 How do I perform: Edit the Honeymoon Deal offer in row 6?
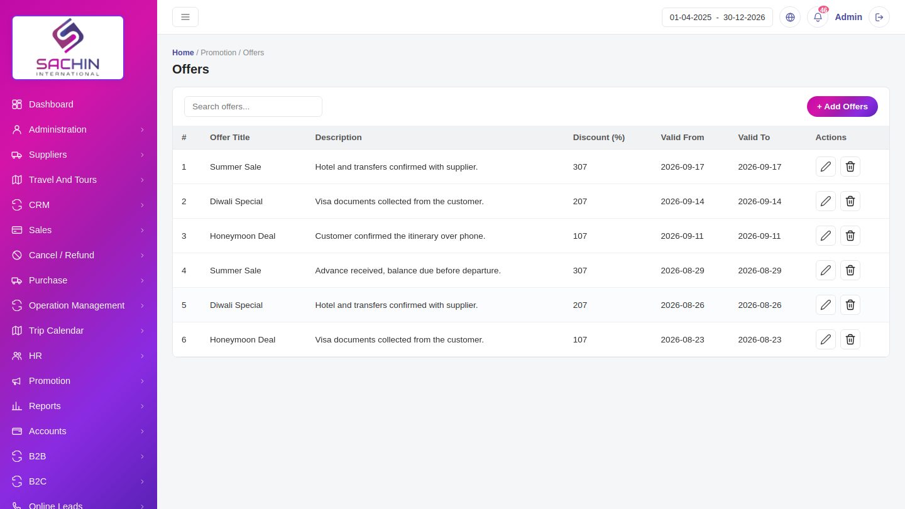pyautogui.click(x=826, y=339)
